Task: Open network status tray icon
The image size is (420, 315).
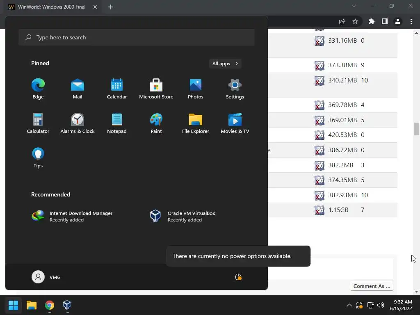Action: coord(370,305)
